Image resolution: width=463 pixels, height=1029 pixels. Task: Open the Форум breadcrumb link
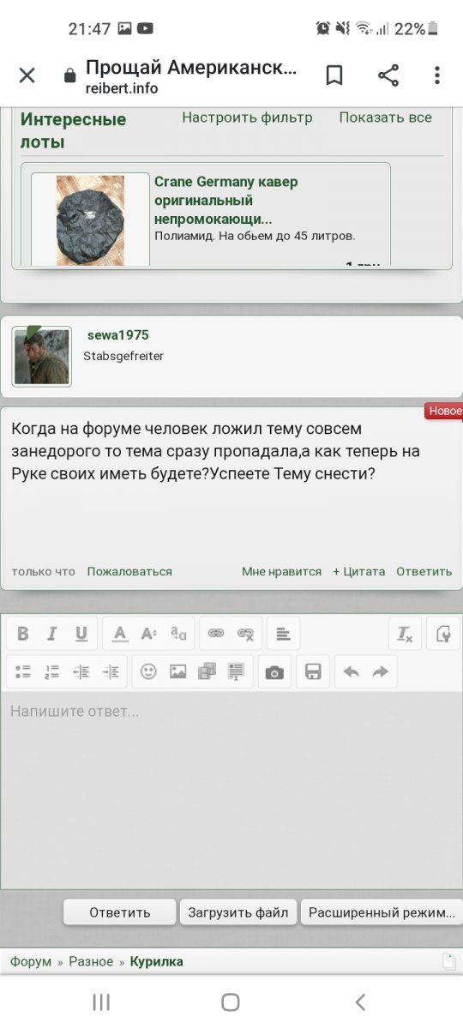[x=31, y=961]
